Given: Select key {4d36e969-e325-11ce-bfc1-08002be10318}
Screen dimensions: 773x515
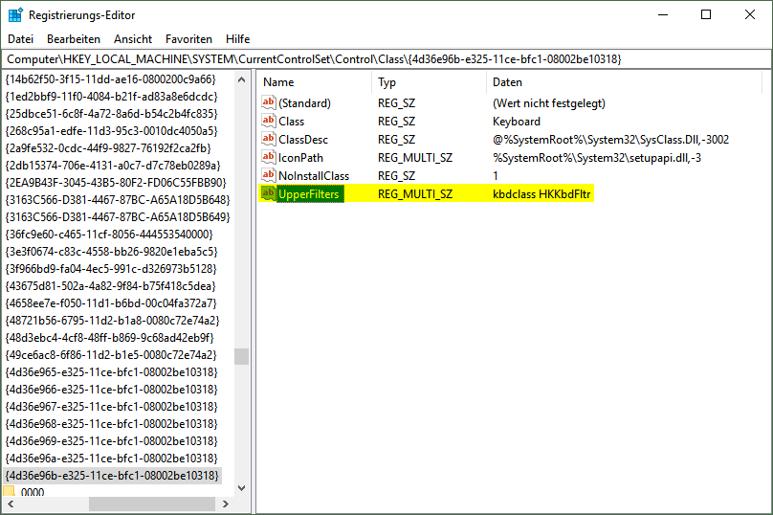Looking at the screenshot, I should (111, 441).
